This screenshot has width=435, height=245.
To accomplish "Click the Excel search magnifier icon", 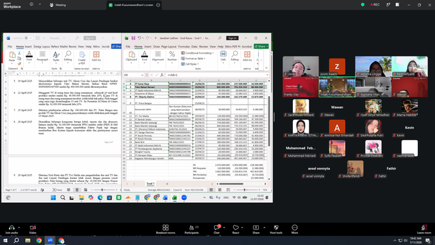I will point(220,38).
